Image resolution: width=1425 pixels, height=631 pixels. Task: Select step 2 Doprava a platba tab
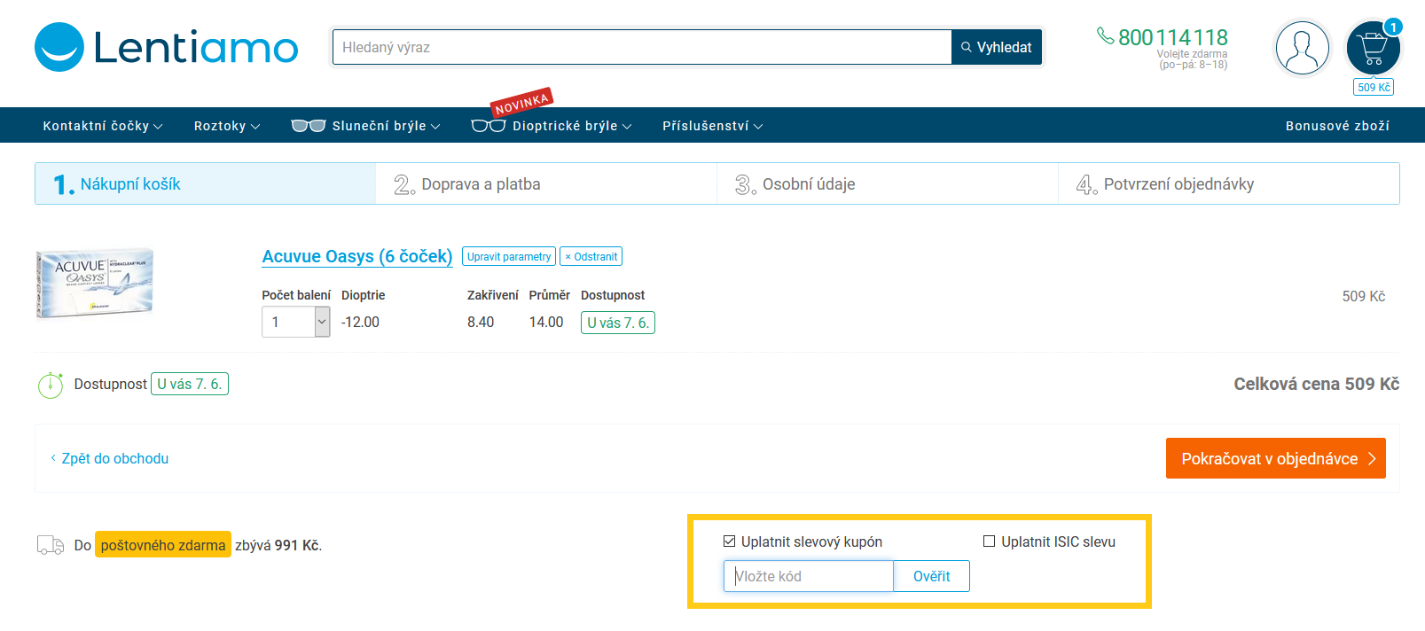[x=546, y=183]
